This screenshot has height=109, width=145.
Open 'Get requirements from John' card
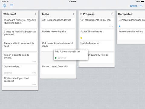coord(97,23)
